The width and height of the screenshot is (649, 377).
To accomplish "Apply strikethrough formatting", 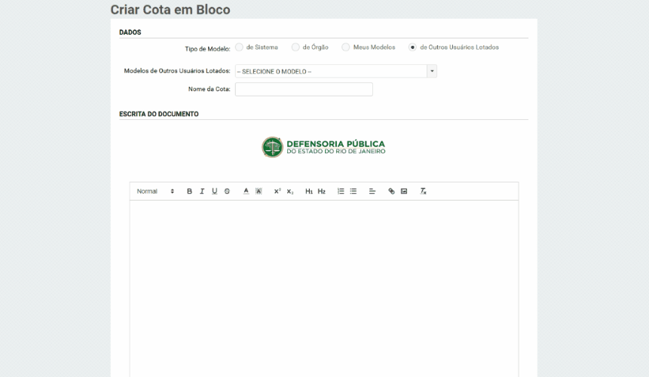I will [x=227, y=192].
